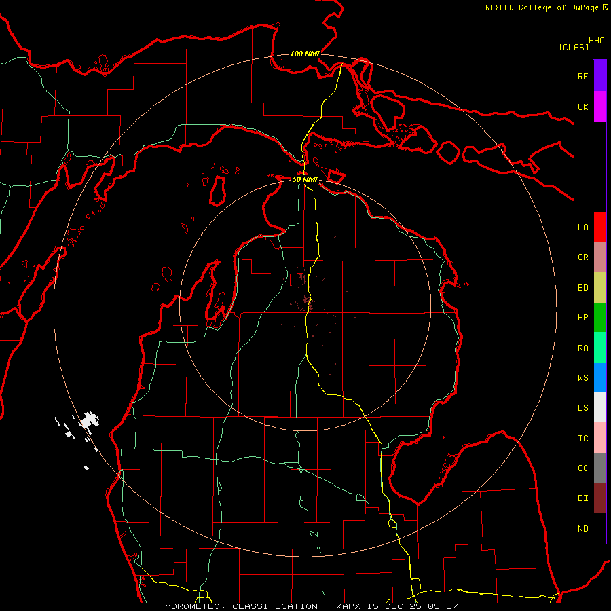Click the Hydrometeor Classification KAPX caption
611x611 pixels.
pyautogui.click(x=308, y=606)
